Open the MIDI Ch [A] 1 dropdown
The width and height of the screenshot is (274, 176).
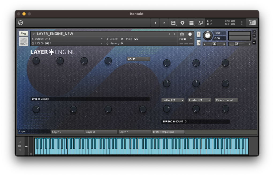click(x=67, y=43)
